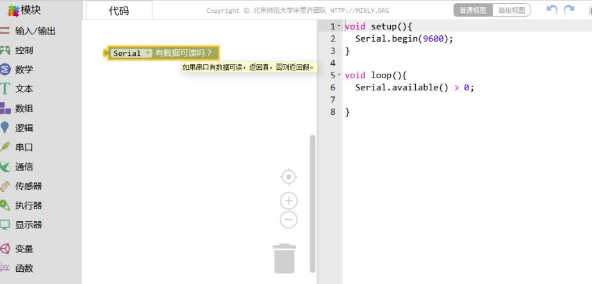The width and height of the screenshot is (592, 284).
Task: Select the 模块 blocks tab
Action: click(x=30, y=10)
